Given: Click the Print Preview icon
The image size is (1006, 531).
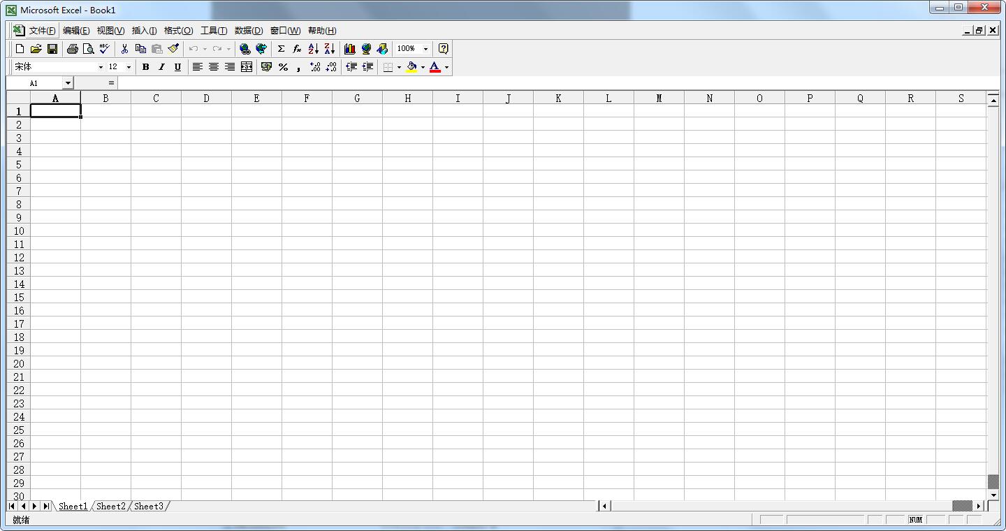Looking at the screenshot, I should [x=89, y=49].
